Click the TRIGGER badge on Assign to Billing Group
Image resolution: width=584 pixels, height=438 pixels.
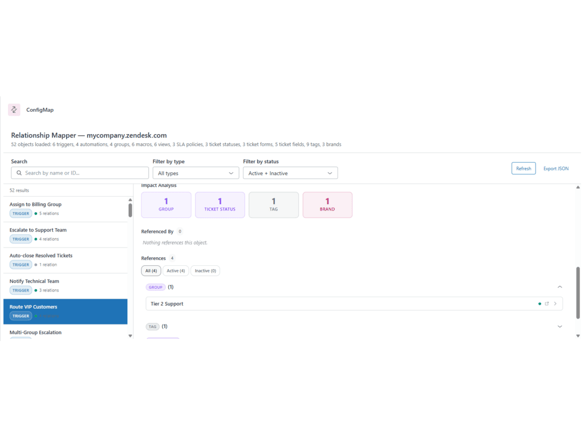pyautogui.click(x=21, y=213)
